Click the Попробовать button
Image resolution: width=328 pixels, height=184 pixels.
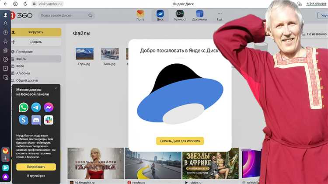click(x=36, y=167)
